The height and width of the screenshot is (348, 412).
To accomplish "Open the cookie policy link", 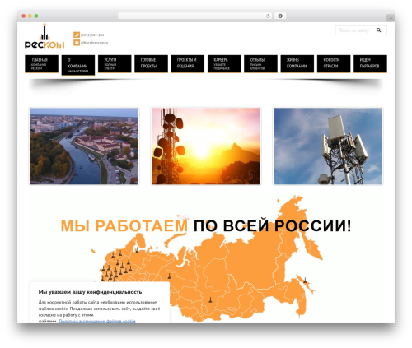I will pyautogui.click(x=97, y=321).
